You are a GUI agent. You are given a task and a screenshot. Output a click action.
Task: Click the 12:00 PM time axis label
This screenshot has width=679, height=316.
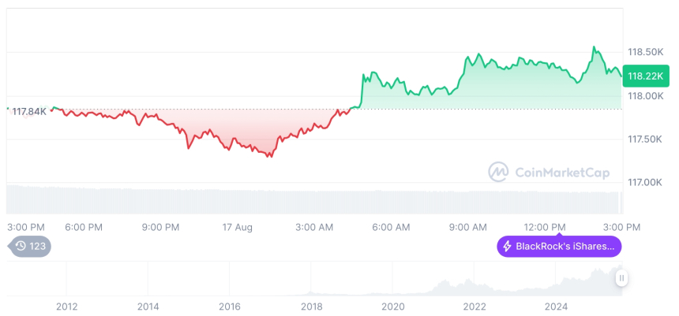546,227
